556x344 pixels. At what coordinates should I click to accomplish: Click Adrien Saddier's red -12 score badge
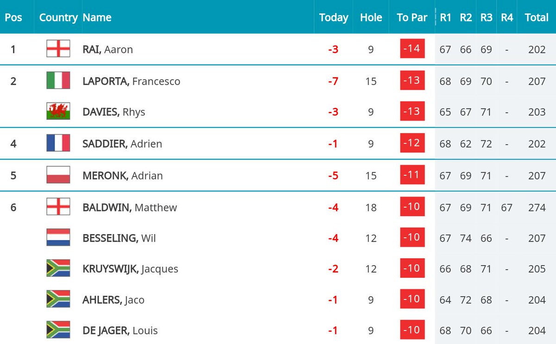point(412,143)
